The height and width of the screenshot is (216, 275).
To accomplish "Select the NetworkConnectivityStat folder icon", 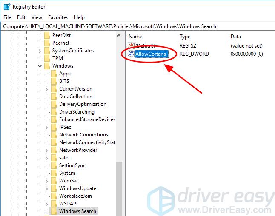I will (x=54, y=142).
